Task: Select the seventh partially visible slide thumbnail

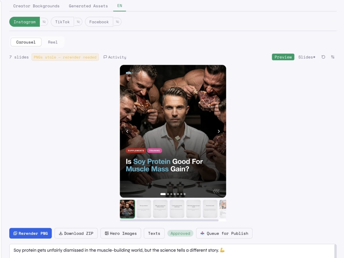Action: [223, 209]
